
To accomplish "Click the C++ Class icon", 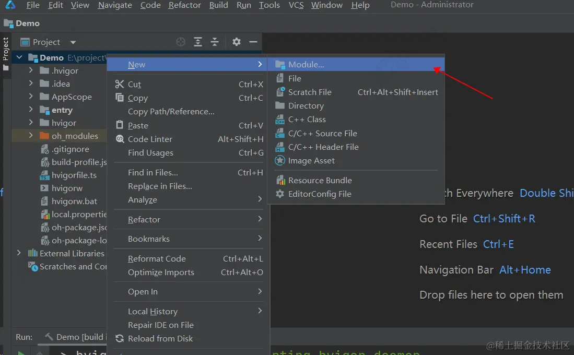I will pyautogui.click(x=280, y=120).
